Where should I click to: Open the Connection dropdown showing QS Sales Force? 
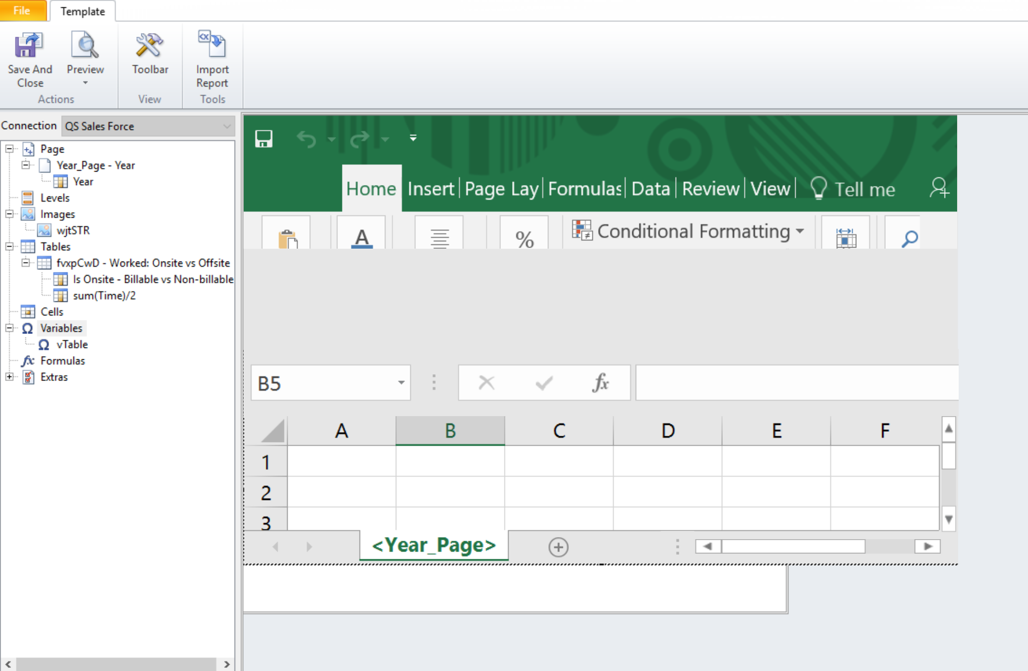pos(228,126)
